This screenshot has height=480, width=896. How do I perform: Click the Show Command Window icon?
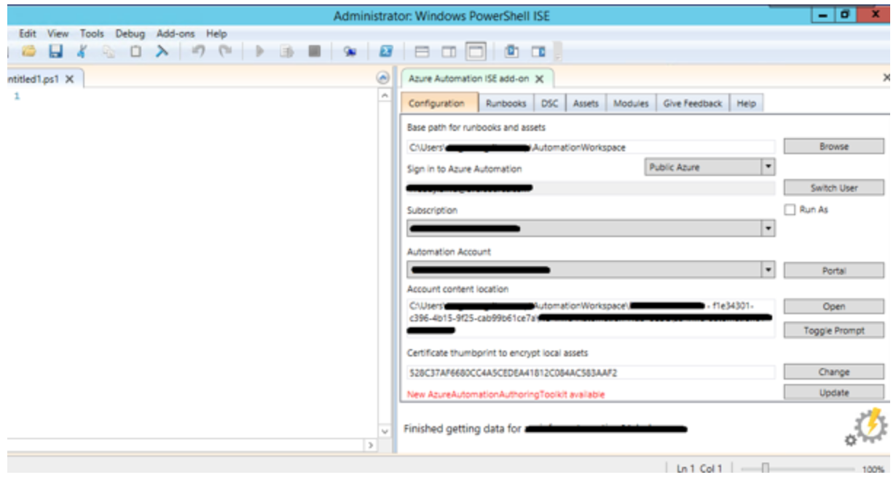pos(511,52)
